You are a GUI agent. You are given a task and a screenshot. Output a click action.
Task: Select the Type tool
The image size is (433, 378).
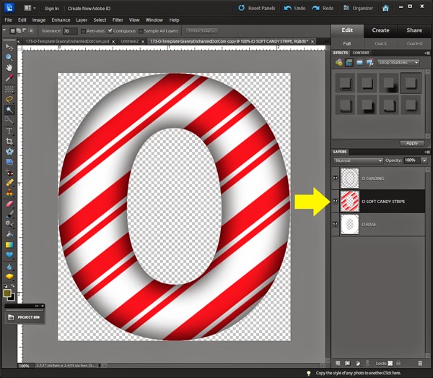[x=9, y=131]
